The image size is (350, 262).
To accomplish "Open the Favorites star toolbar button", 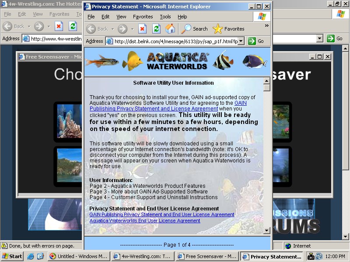I will (228, 29).
